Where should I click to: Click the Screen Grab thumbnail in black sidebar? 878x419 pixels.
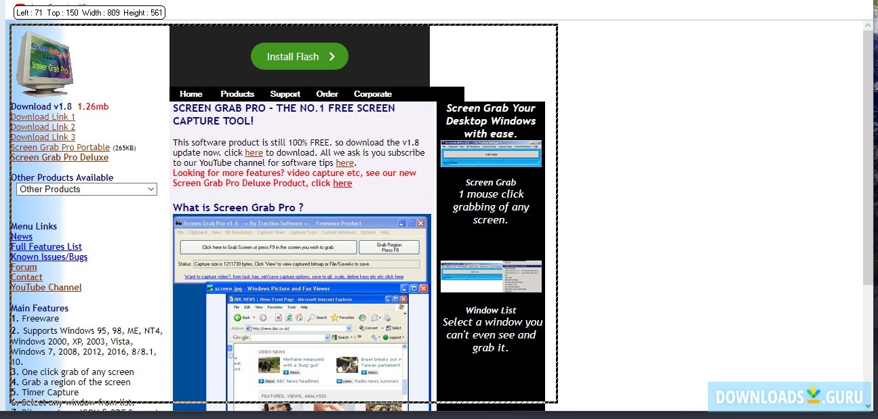[491, 154]
